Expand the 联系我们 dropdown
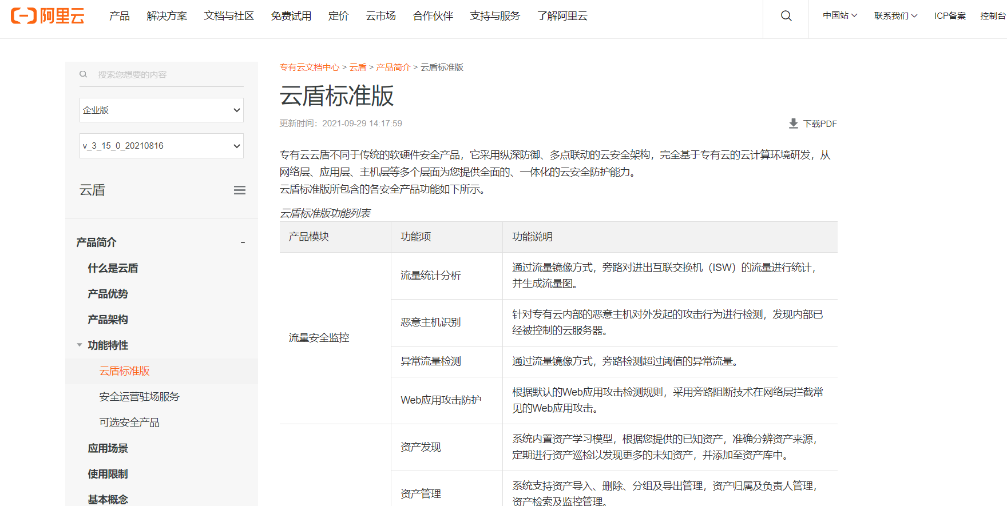 895,15
